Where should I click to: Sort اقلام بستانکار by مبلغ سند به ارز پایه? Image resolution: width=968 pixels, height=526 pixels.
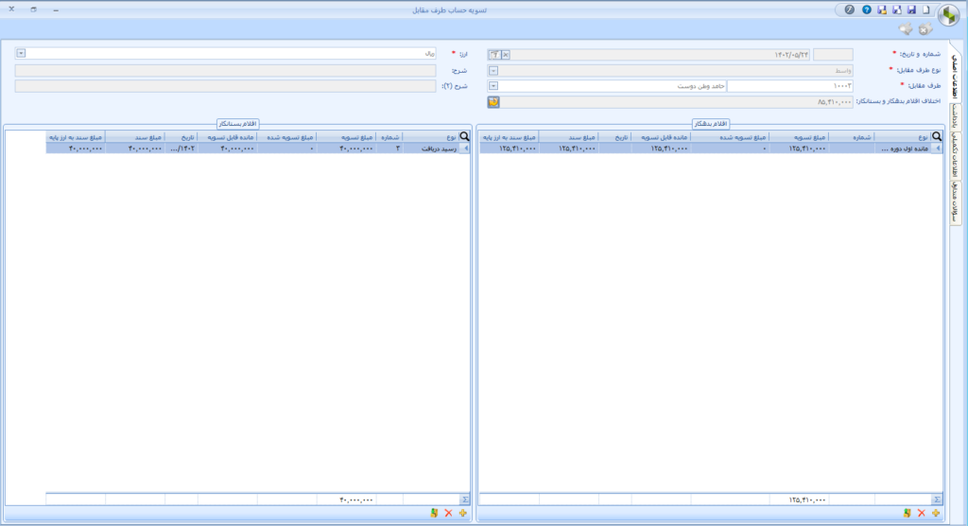pos(76,136)
